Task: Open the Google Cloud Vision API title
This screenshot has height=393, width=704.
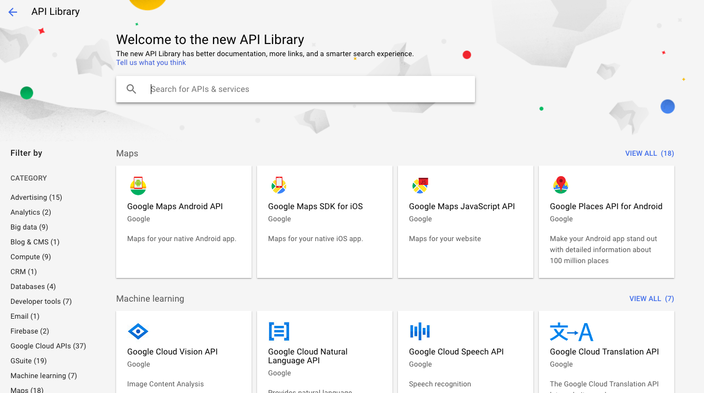Action: [x=172, y=352]
